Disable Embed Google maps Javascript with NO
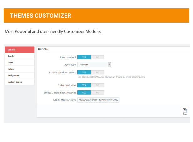Screen dimensions: 193x142 pos(97,93)
